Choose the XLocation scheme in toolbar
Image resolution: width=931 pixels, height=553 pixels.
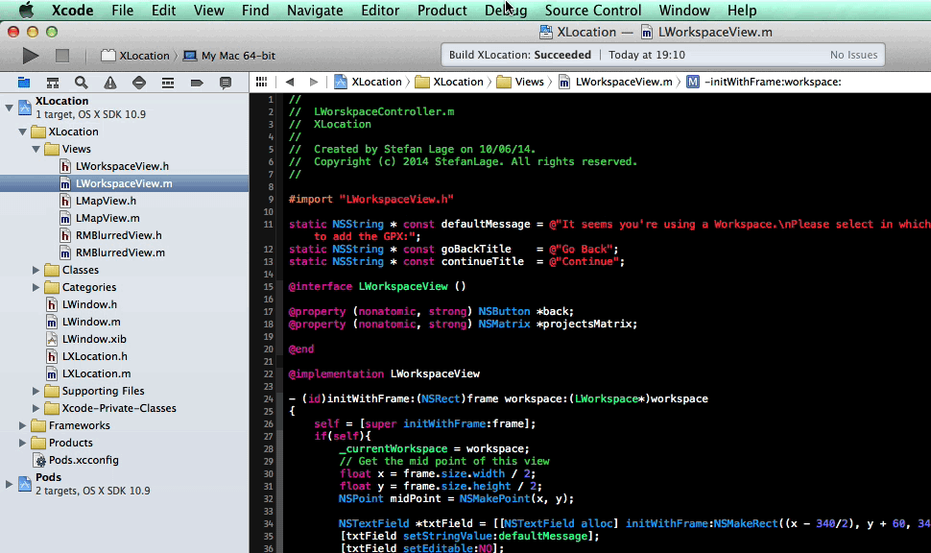coord(135,56)
